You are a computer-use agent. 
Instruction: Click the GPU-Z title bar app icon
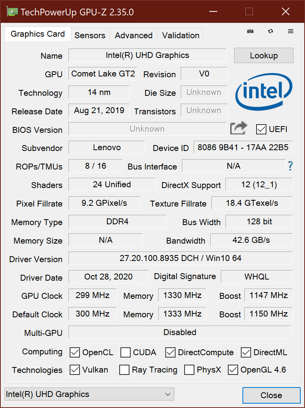pos(12,12)
